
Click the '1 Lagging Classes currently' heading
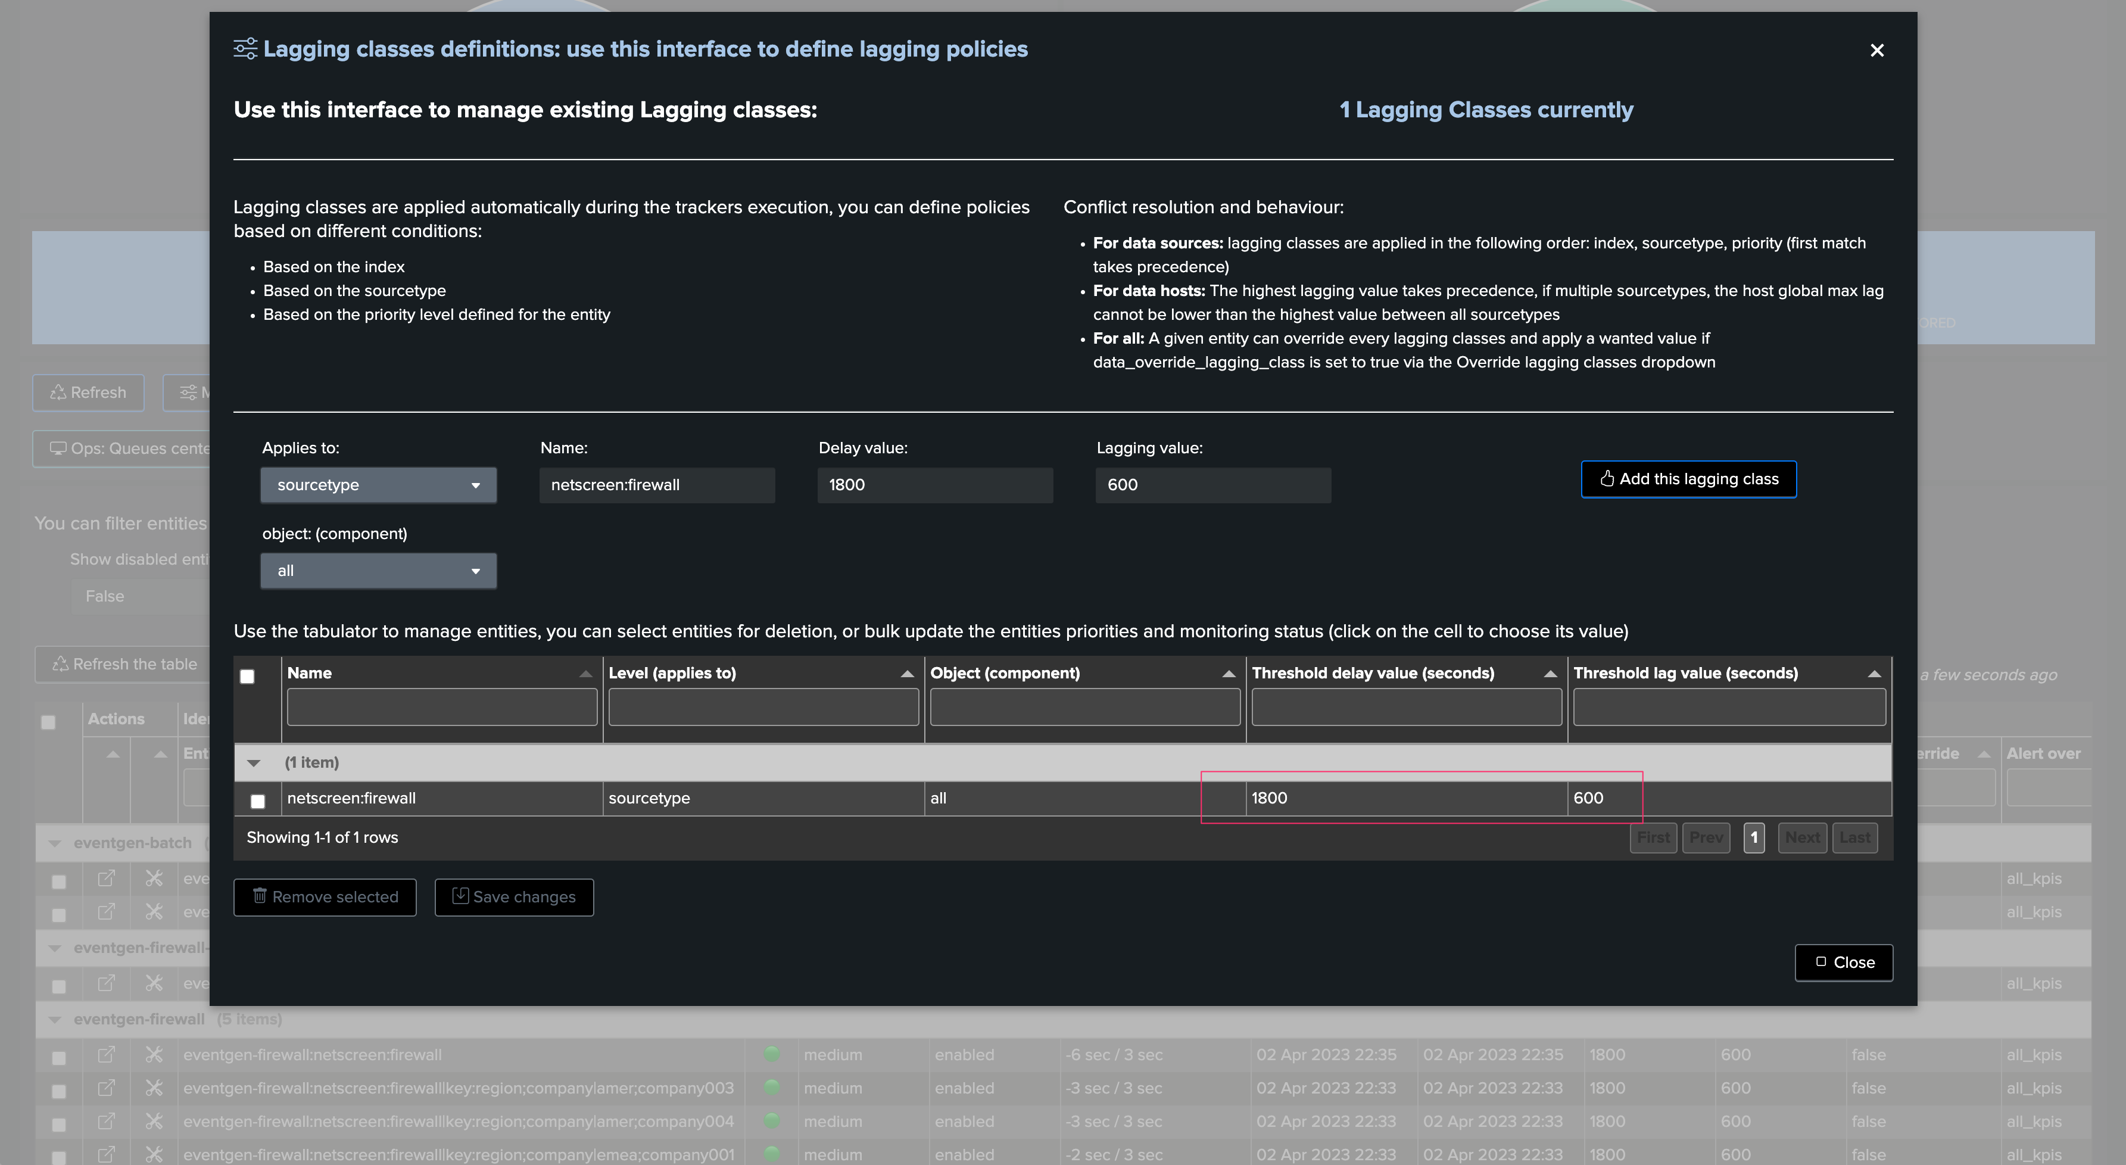click(x=1486, y=110)
